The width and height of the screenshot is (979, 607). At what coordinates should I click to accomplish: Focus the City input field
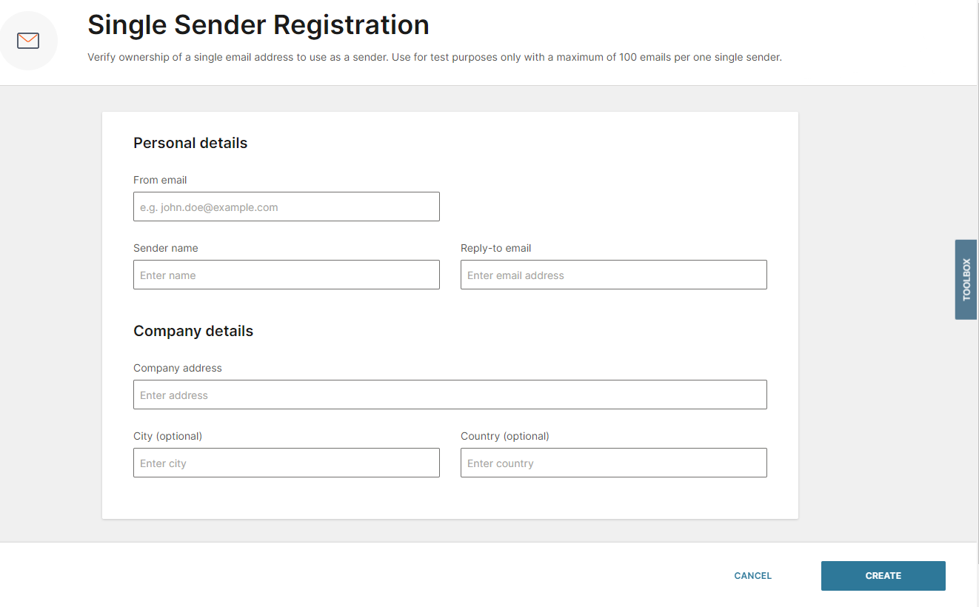286,463
